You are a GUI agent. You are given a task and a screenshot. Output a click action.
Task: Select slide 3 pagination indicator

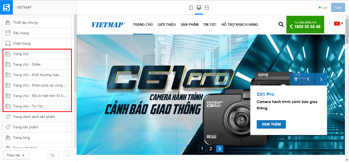[x=219, y=149]
